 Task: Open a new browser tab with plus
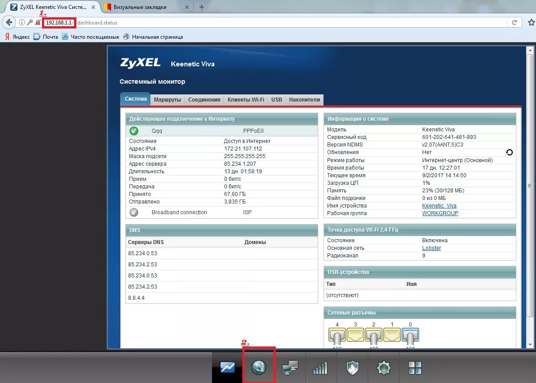coord(202,7)
